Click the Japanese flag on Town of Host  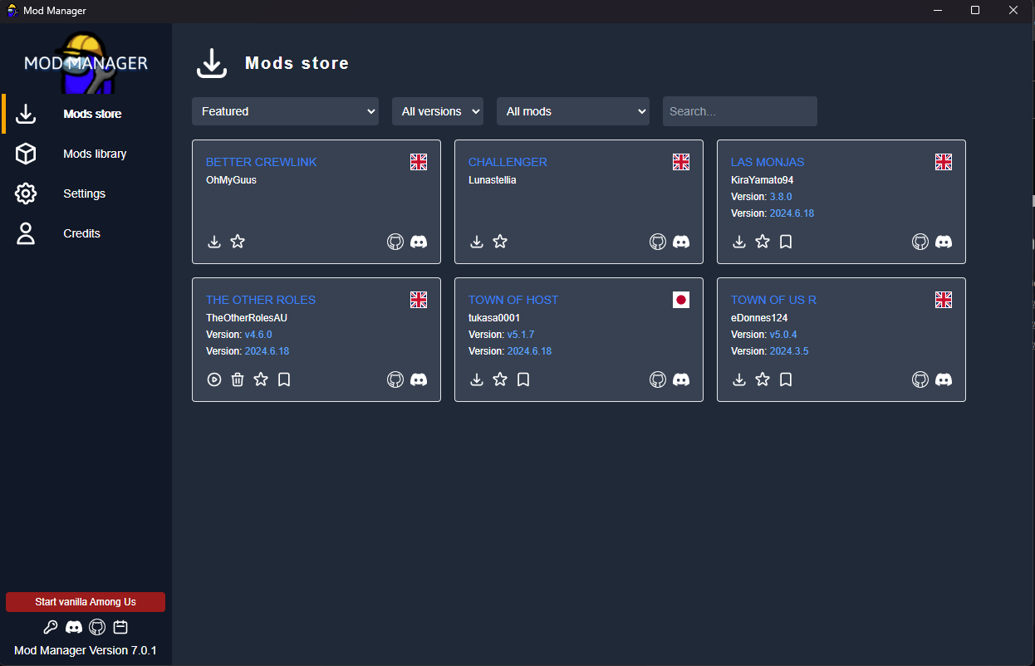click(x=681, y=300)
